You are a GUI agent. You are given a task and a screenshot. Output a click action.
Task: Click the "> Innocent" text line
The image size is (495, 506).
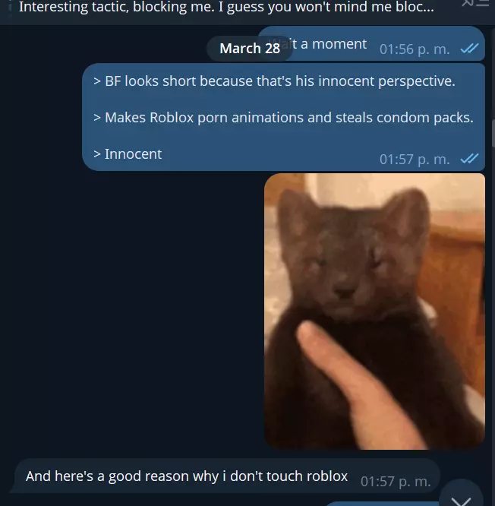[x=128, y=154]
